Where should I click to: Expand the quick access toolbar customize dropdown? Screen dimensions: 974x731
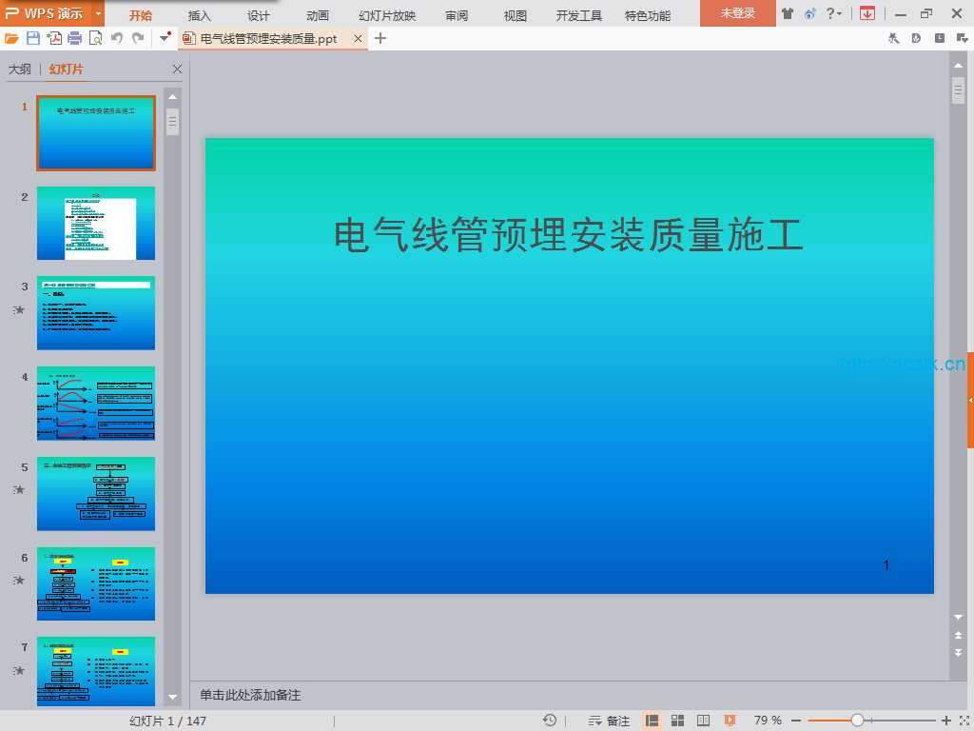click(165, 38)
